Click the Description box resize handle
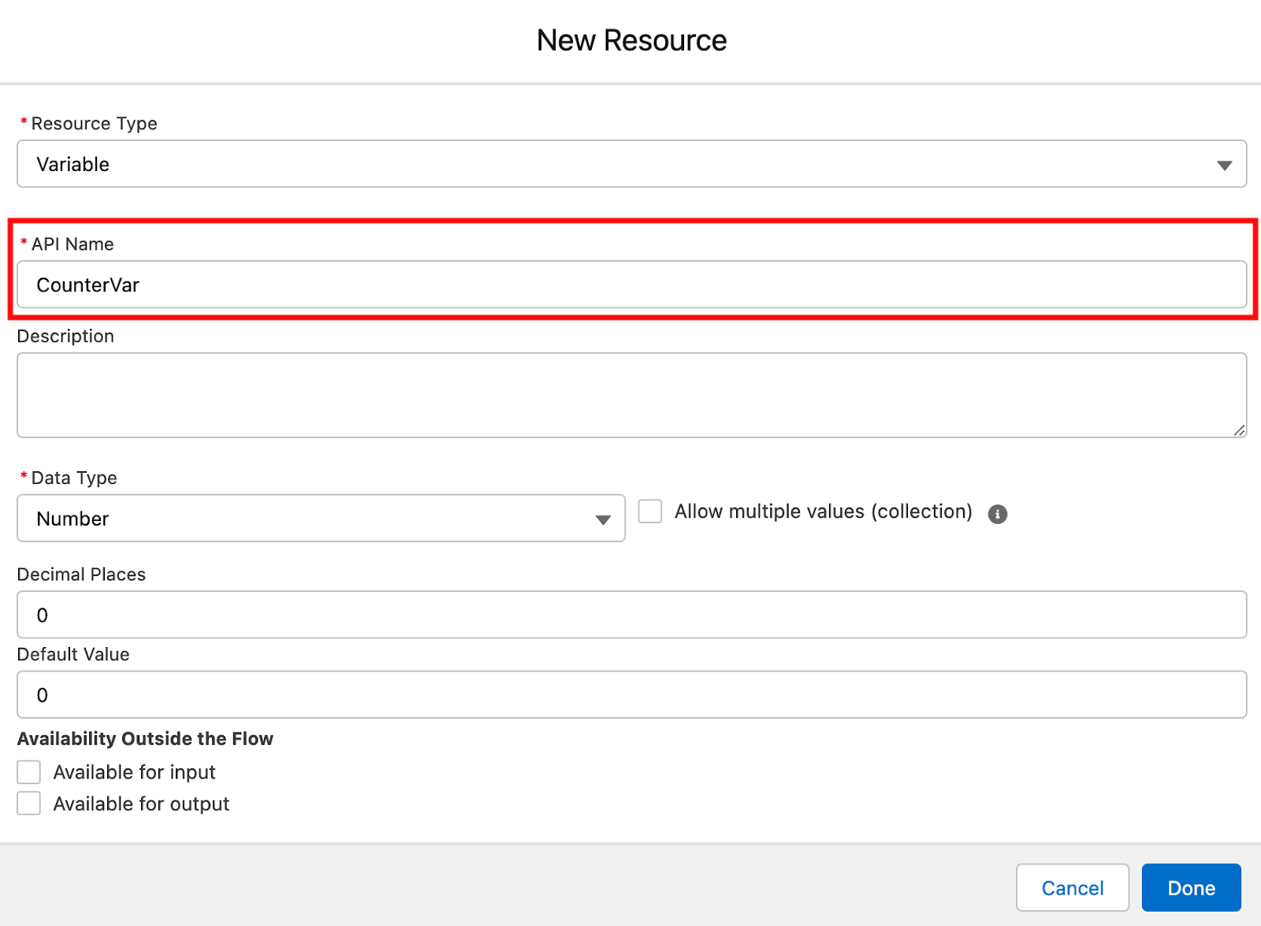This screenshot has width=1261, height=926. [1239, 431]
